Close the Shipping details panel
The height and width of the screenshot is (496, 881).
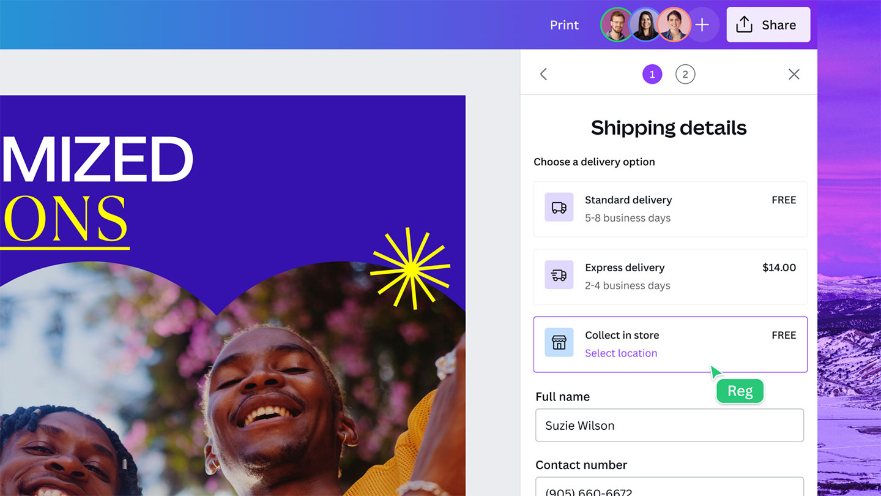pyautogui.click(x=794, y=74)
